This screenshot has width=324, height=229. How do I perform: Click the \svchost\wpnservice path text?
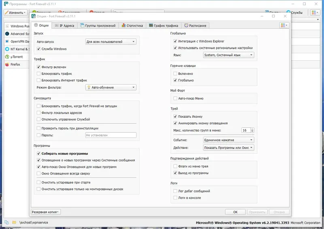(34, 223)
